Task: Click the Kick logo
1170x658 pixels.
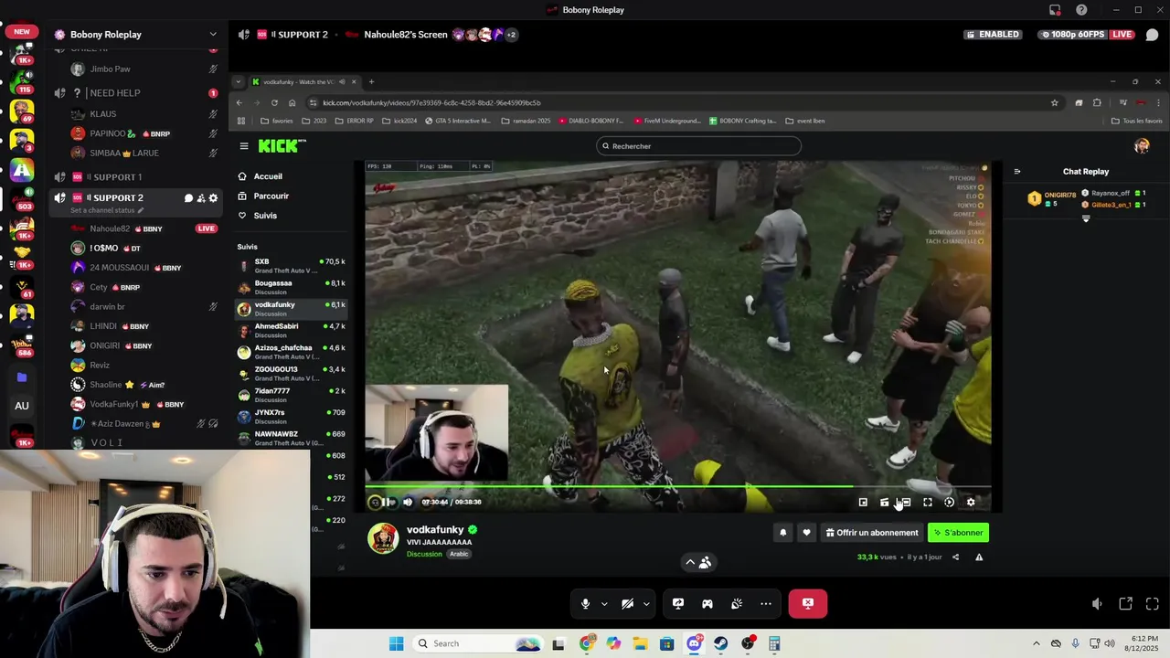Action: click(282, 146)
